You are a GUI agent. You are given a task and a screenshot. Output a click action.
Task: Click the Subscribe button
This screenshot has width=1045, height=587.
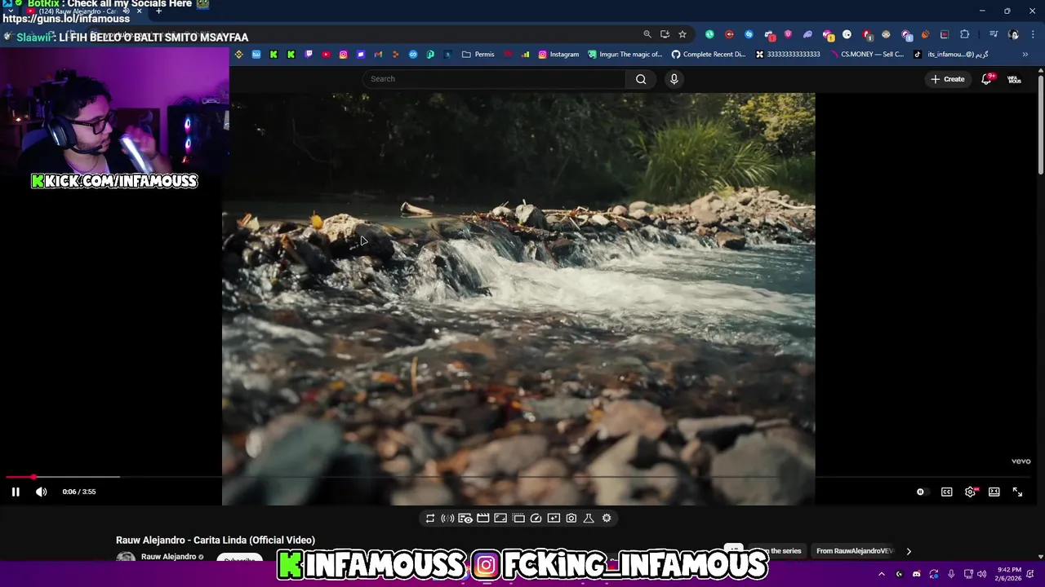(239, 558)
